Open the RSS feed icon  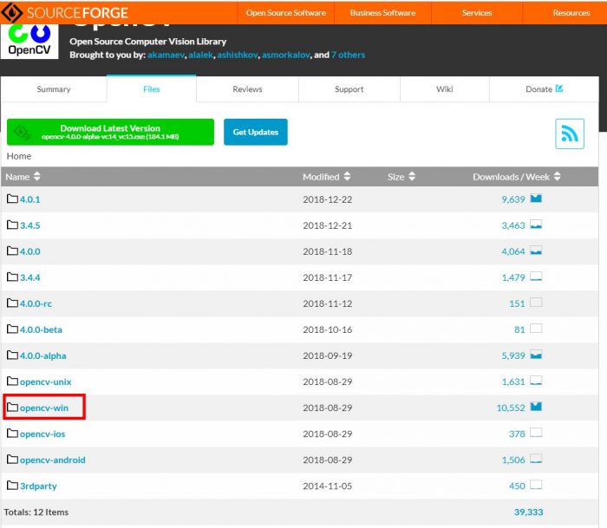[570, 134]
